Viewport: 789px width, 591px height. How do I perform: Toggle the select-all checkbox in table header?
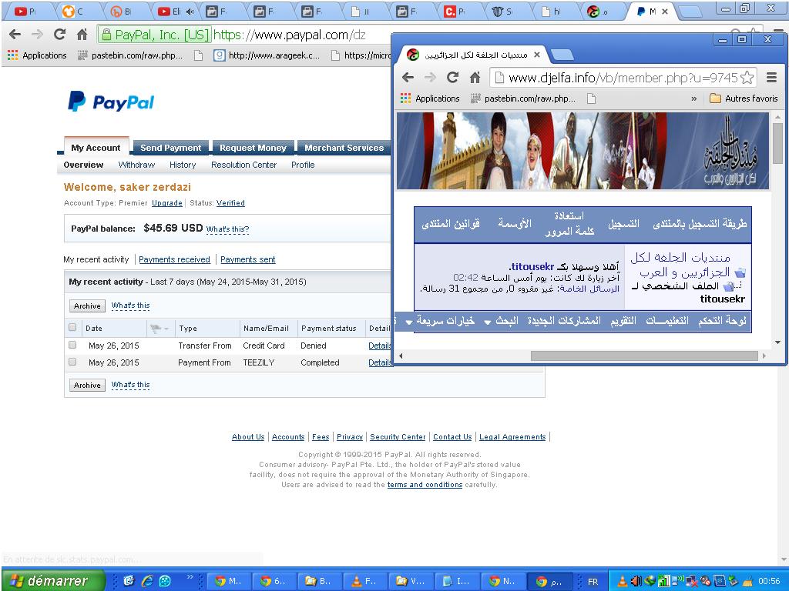point(72,328)
